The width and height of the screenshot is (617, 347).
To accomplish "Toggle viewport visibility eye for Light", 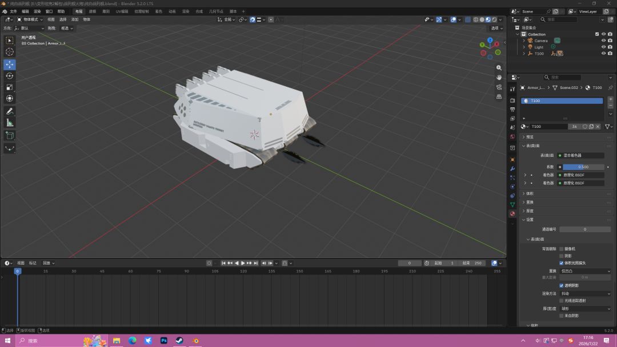I will tap(603, 47).
